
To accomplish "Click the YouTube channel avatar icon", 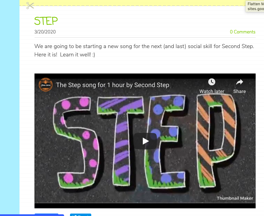I will 46,85.
